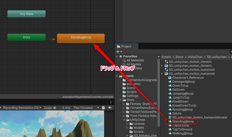Toggle the bug-shaped Frame Debugger button
This screenshot has width=232, height=137.
click(103, 108)
